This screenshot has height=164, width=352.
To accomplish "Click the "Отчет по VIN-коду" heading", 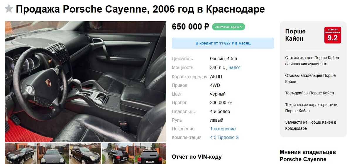I will click(197, 157).
